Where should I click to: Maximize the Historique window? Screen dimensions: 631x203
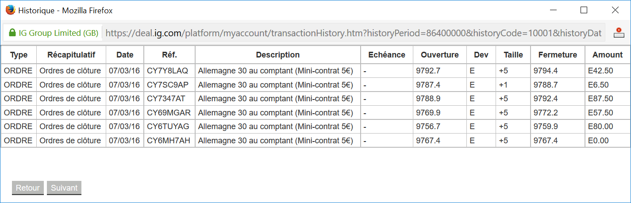[x=584, y=10]
